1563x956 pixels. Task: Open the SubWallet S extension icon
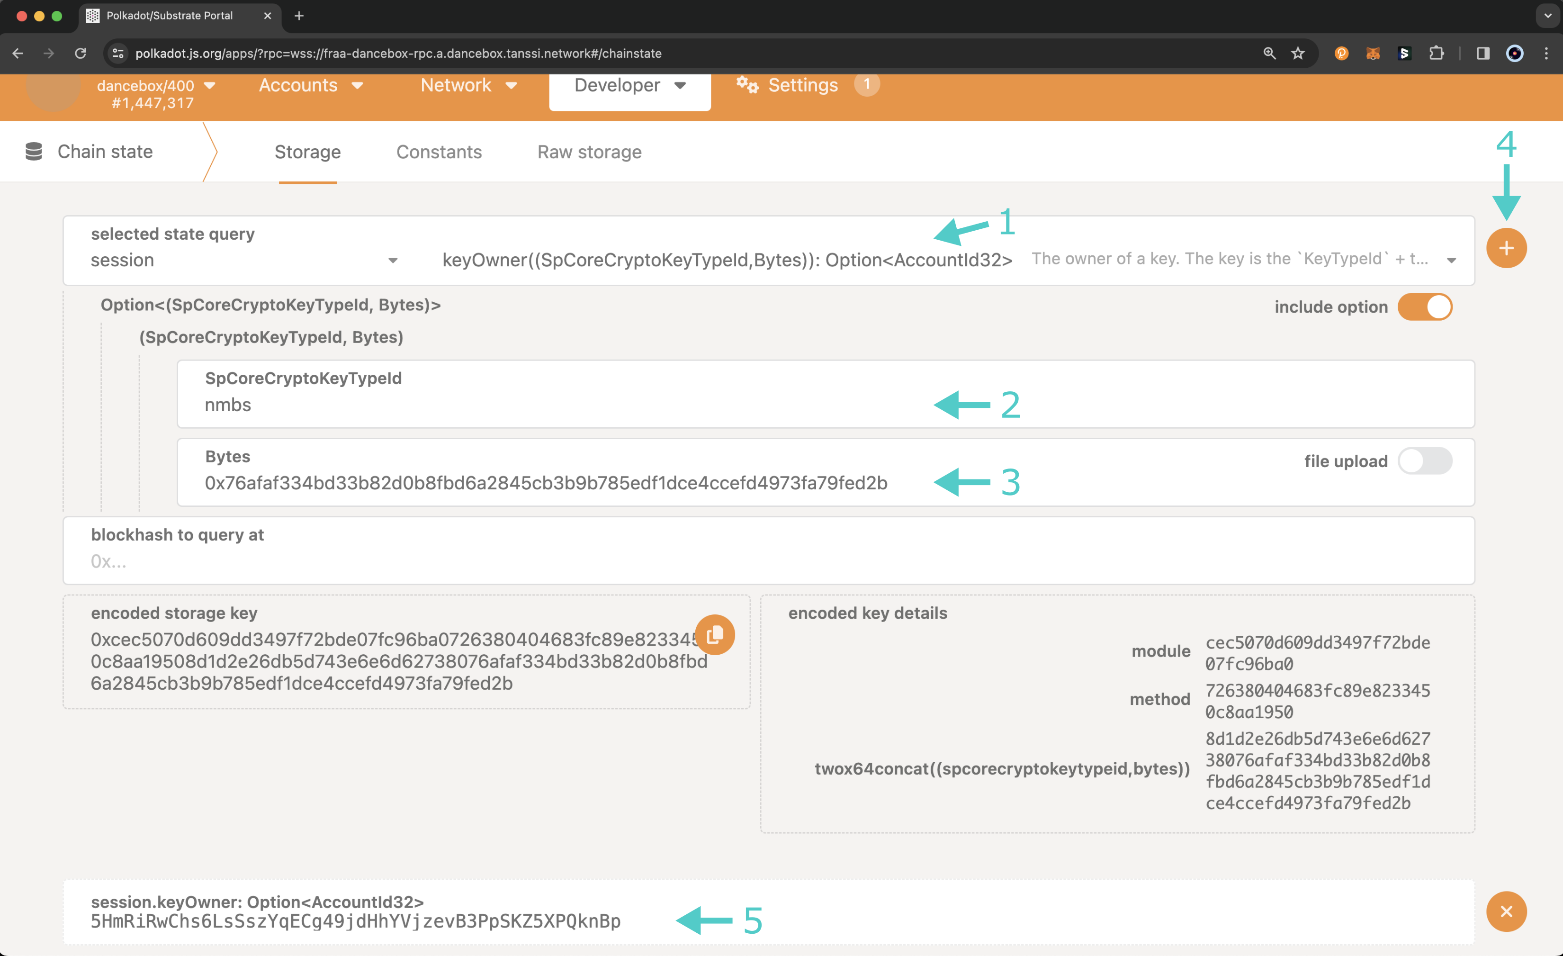[1404, 53]
